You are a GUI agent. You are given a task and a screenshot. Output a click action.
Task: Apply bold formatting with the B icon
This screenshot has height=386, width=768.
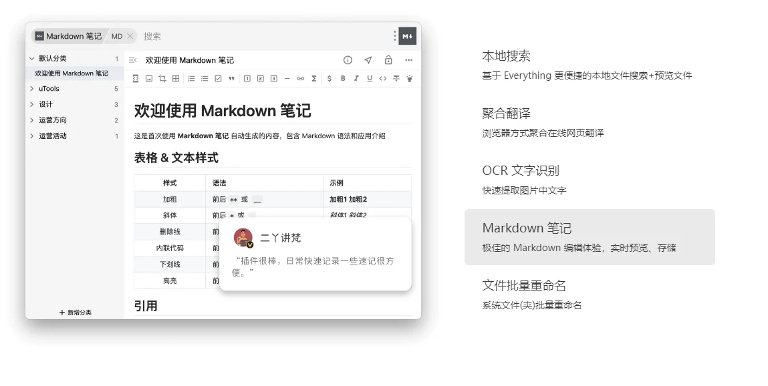pyautogui.click(x=344, y=78)
